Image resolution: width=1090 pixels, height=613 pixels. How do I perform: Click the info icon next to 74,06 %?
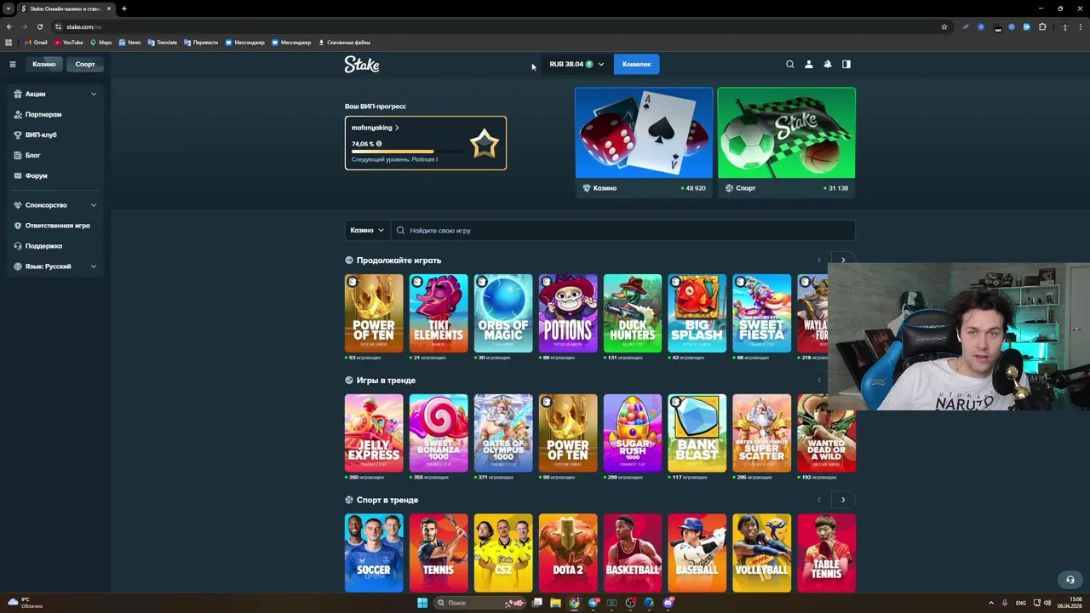pyautogui.click(x=379, y=144)
